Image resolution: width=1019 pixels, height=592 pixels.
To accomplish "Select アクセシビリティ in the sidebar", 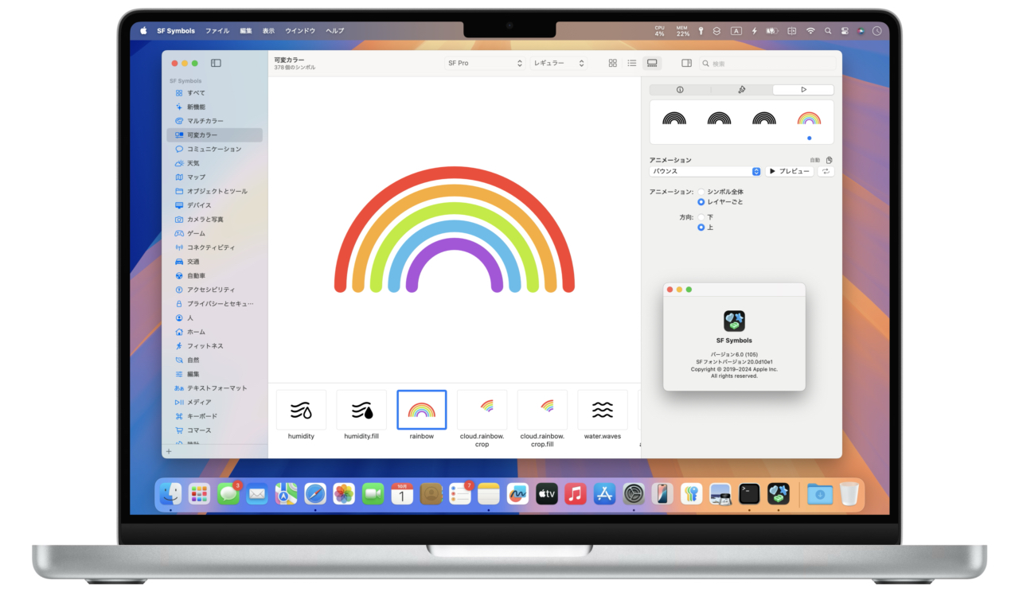I will [x=214, y=290].
